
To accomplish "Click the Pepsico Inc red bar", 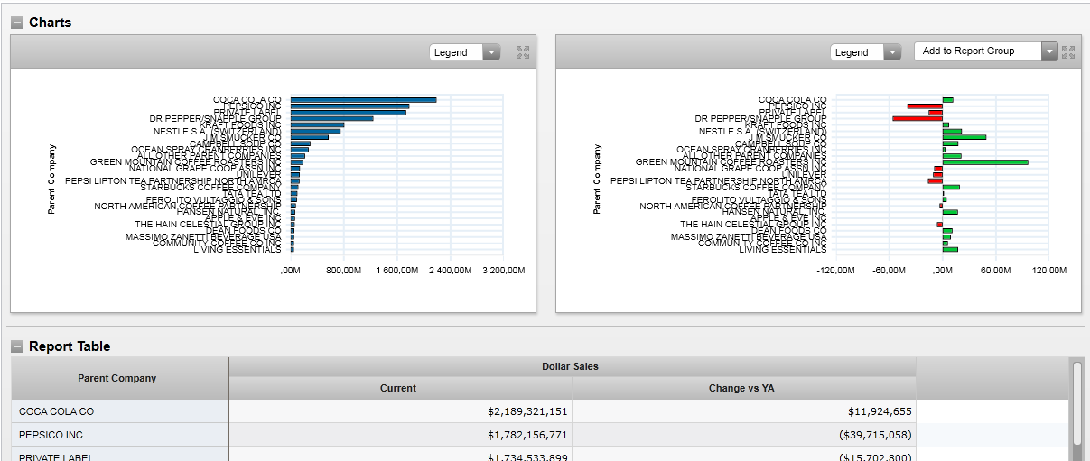I will pos(925,106).
